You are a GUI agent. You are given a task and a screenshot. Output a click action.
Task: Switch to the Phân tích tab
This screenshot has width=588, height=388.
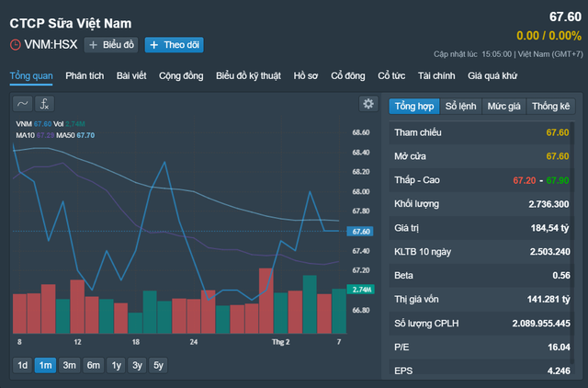tap(84, 75)
